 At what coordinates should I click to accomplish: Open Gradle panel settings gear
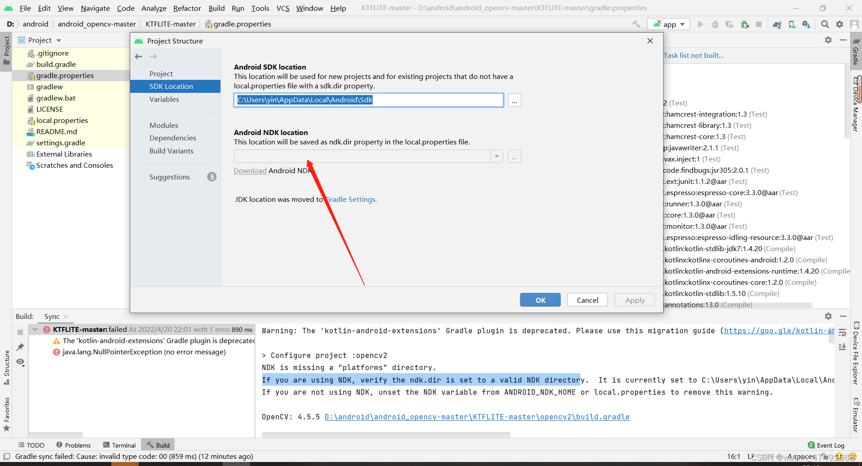point(828,40)
